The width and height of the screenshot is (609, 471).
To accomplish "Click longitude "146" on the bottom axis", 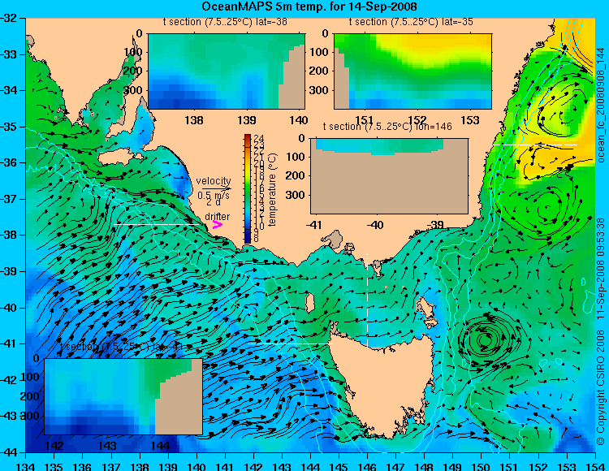I will tap(367, 466).
